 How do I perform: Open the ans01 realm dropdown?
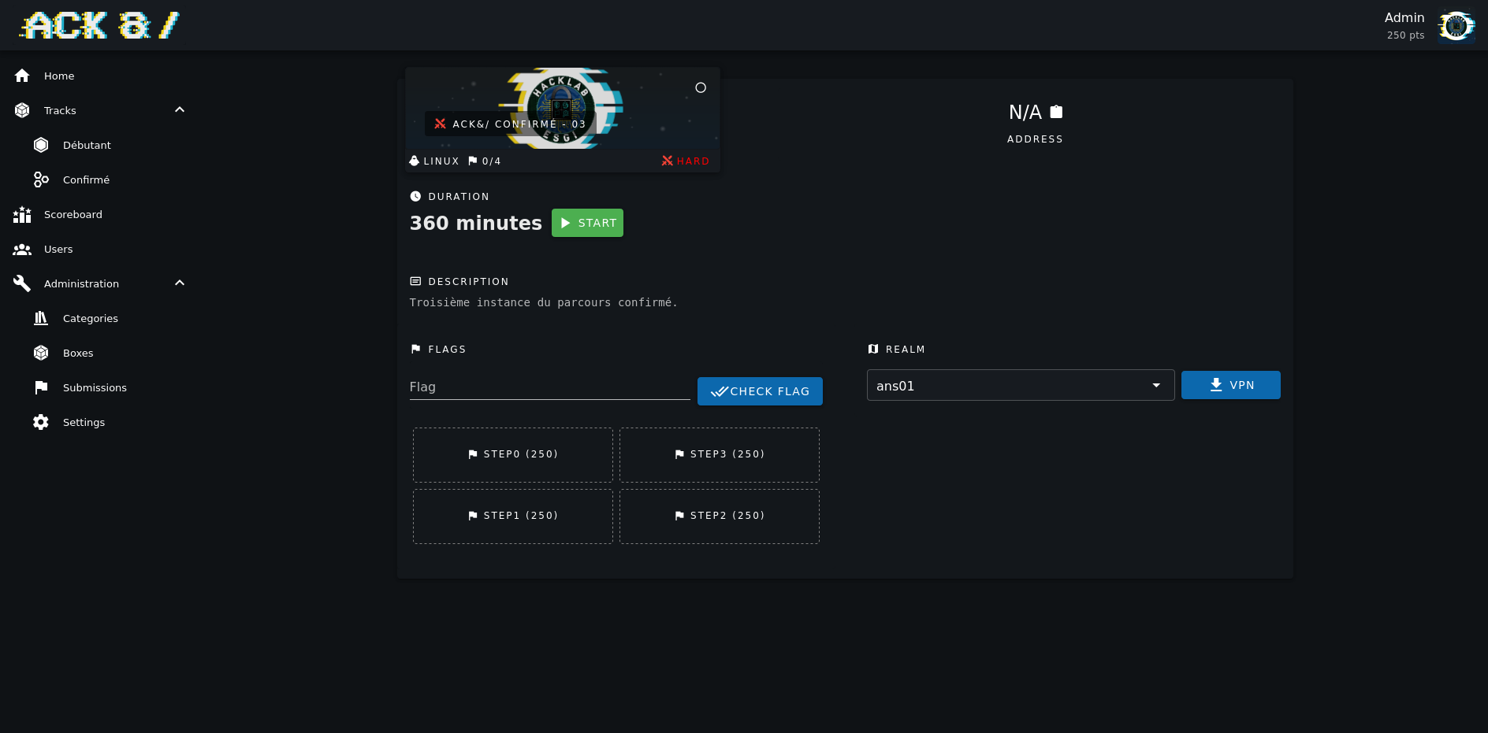[x=1020, y=386]
